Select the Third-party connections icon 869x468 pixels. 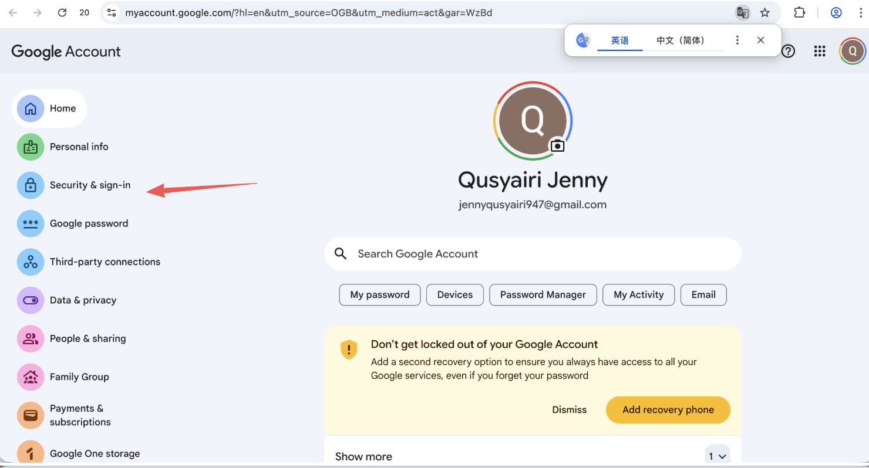(31, 262)
